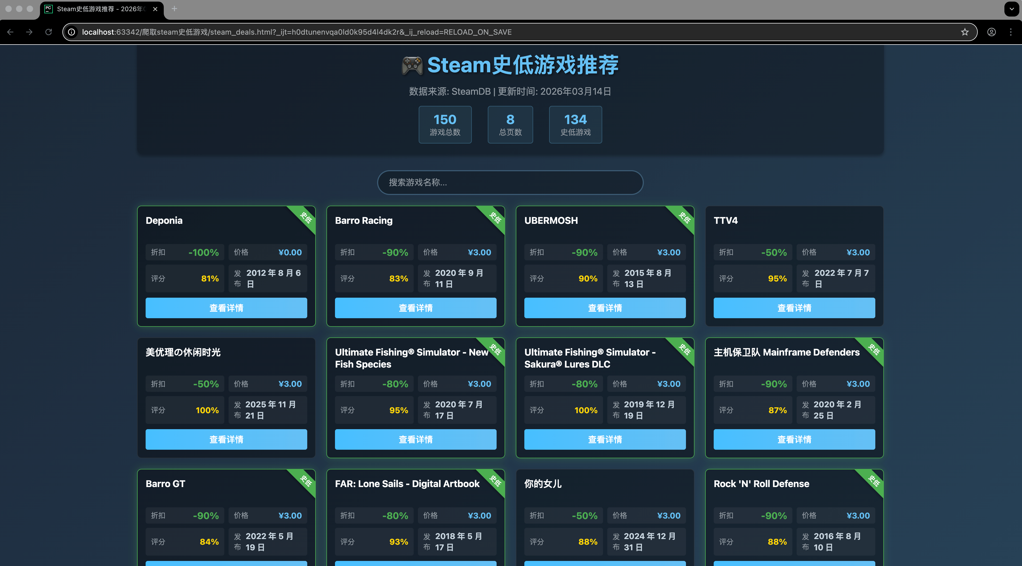The height and width of the screenshot is (566, 1022).
Task: Click the browser forward navigation arrow
Action: tap(29, 32)
